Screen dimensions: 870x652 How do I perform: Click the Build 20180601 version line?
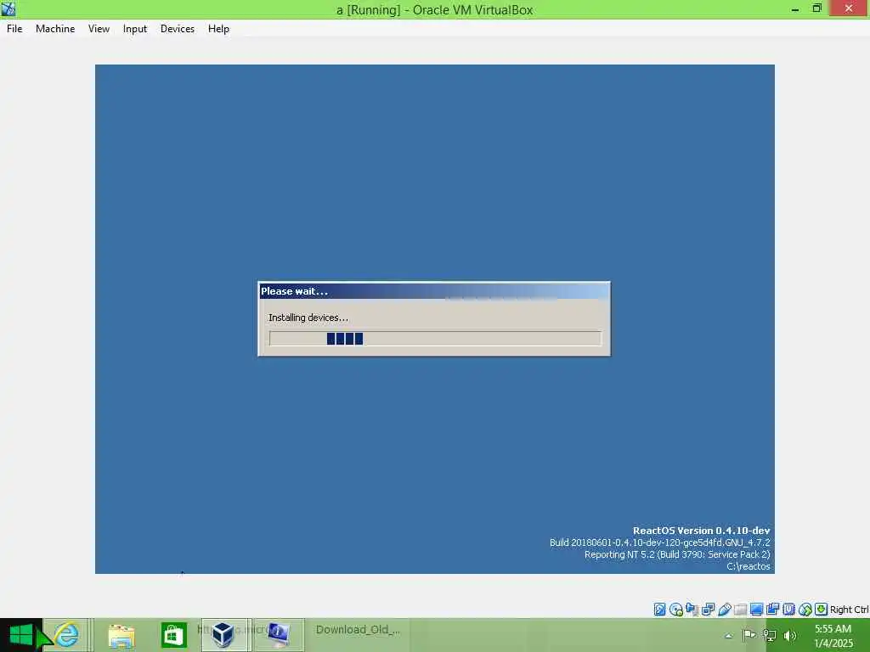[x=659, y=542]
